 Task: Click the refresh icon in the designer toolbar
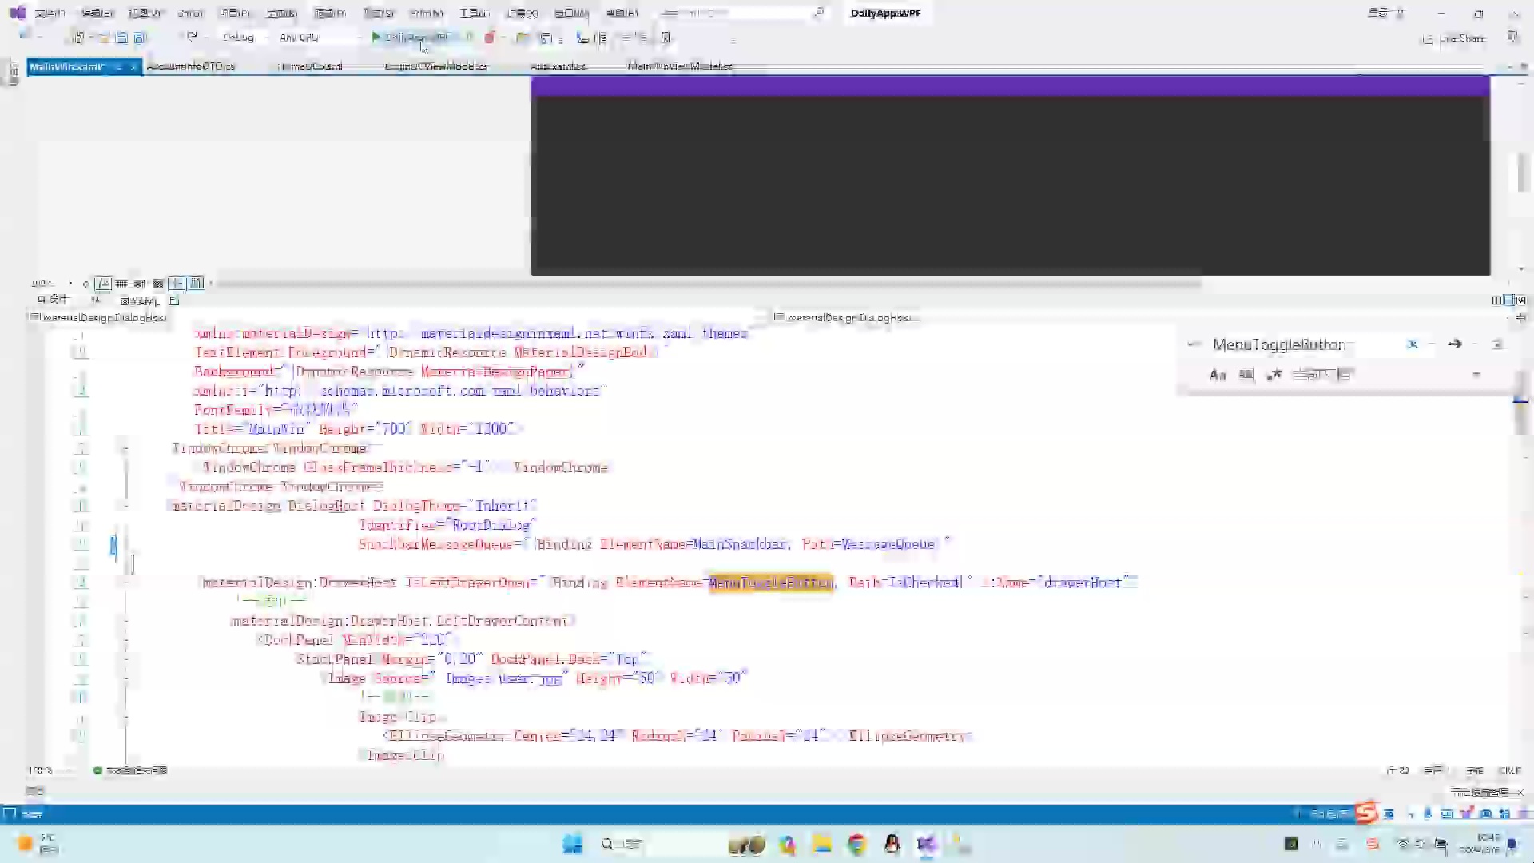tap(85, 284)
